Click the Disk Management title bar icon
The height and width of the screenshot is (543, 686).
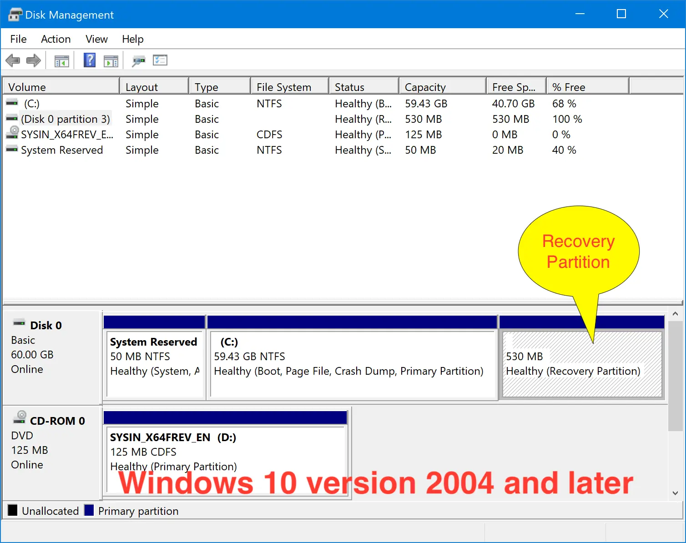(x=15, y=15)
